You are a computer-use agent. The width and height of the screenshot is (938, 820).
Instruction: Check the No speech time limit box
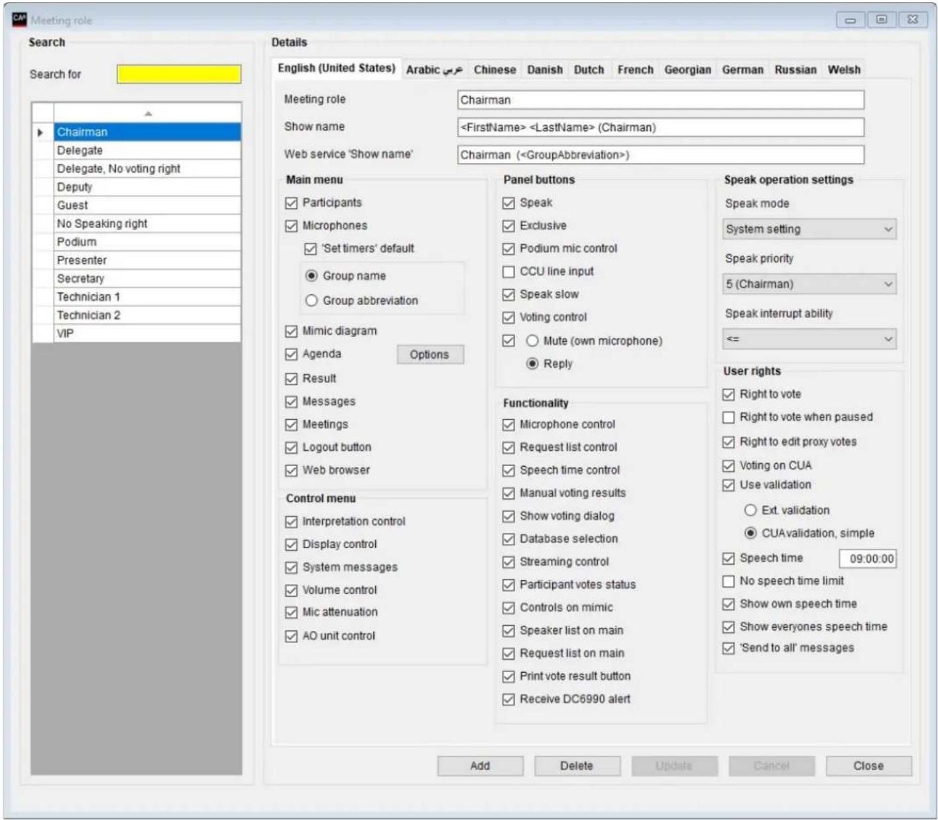(729, 581)
